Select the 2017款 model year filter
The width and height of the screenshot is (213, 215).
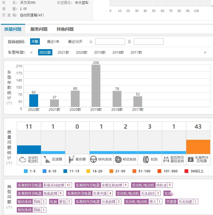137,52
